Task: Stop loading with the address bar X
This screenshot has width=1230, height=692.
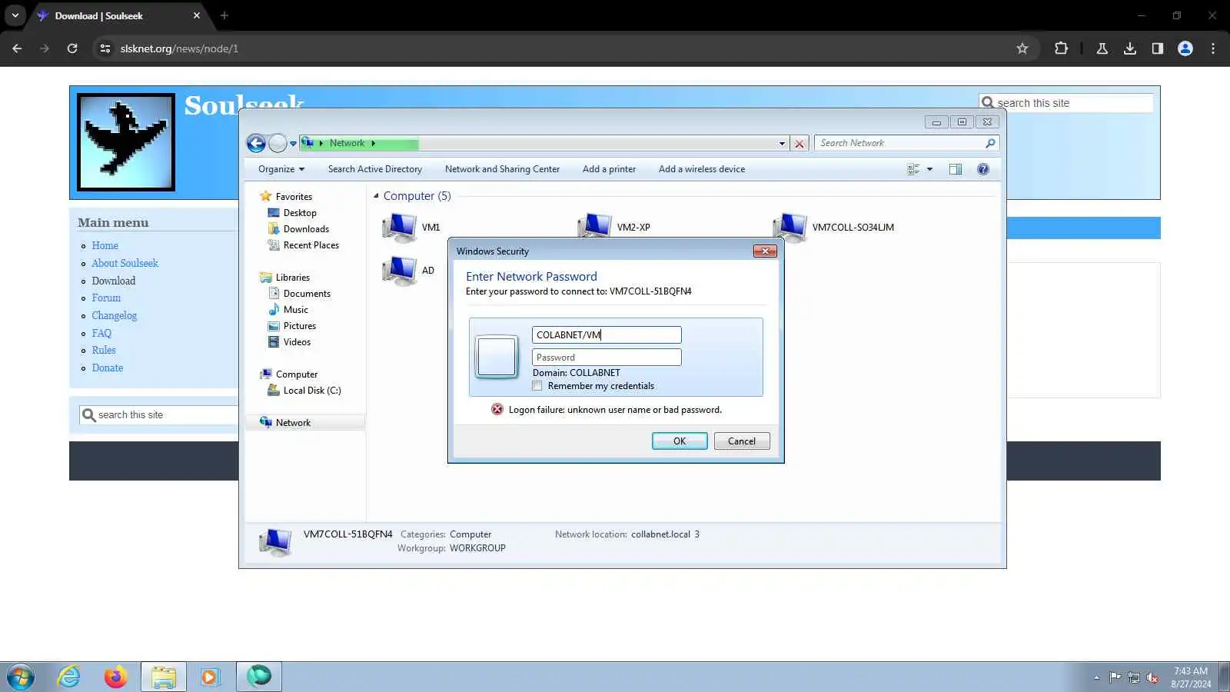Action: pyautogui.click(x=799, y=144)
